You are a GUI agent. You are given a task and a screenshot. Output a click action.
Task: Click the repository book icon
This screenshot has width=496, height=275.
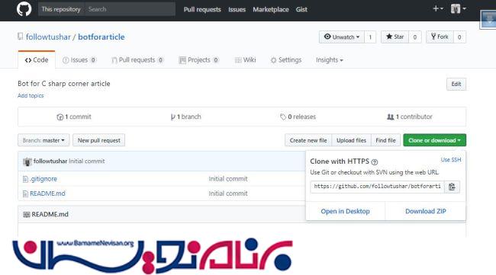pyautogui.click(x=21, y=37)
